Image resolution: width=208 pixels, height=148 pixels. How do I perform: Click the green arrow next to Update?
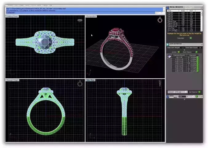coord(178,52)
